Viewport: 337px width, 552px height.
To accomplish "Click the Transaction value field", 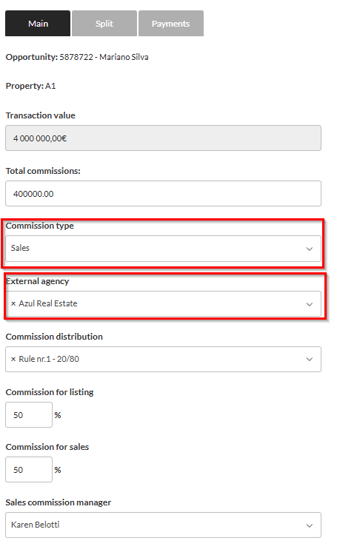I will click(x=163, y=138).
